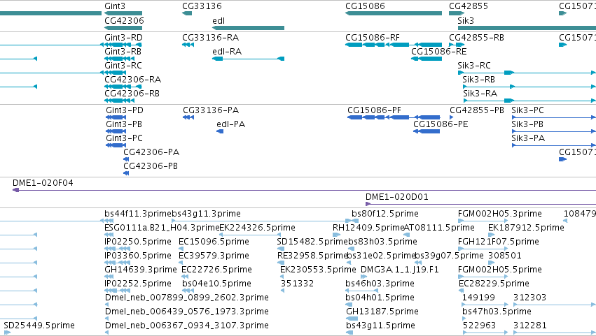The height and width of the screenshot is (336, 596).
Task: Click the Gint3-PC protein label
Action: pyautogui.click(x=124, y=138)
